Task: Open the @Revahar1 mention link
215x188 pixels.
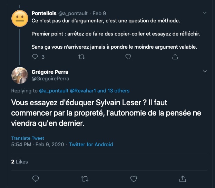Action: (83, 91)
